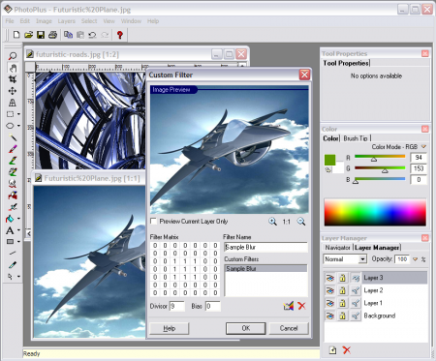Open the Layers menu
The height and width of the screenshot is (361, 436).
[x=66, y=21]
